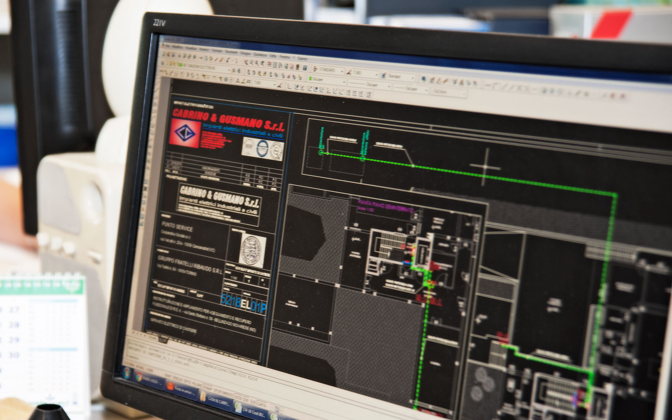Expand the TUBAZIONI ELETTRICHE layer dropdown
Image resolution: width=672 pixels, height=420 pixels.
(229, 70)
